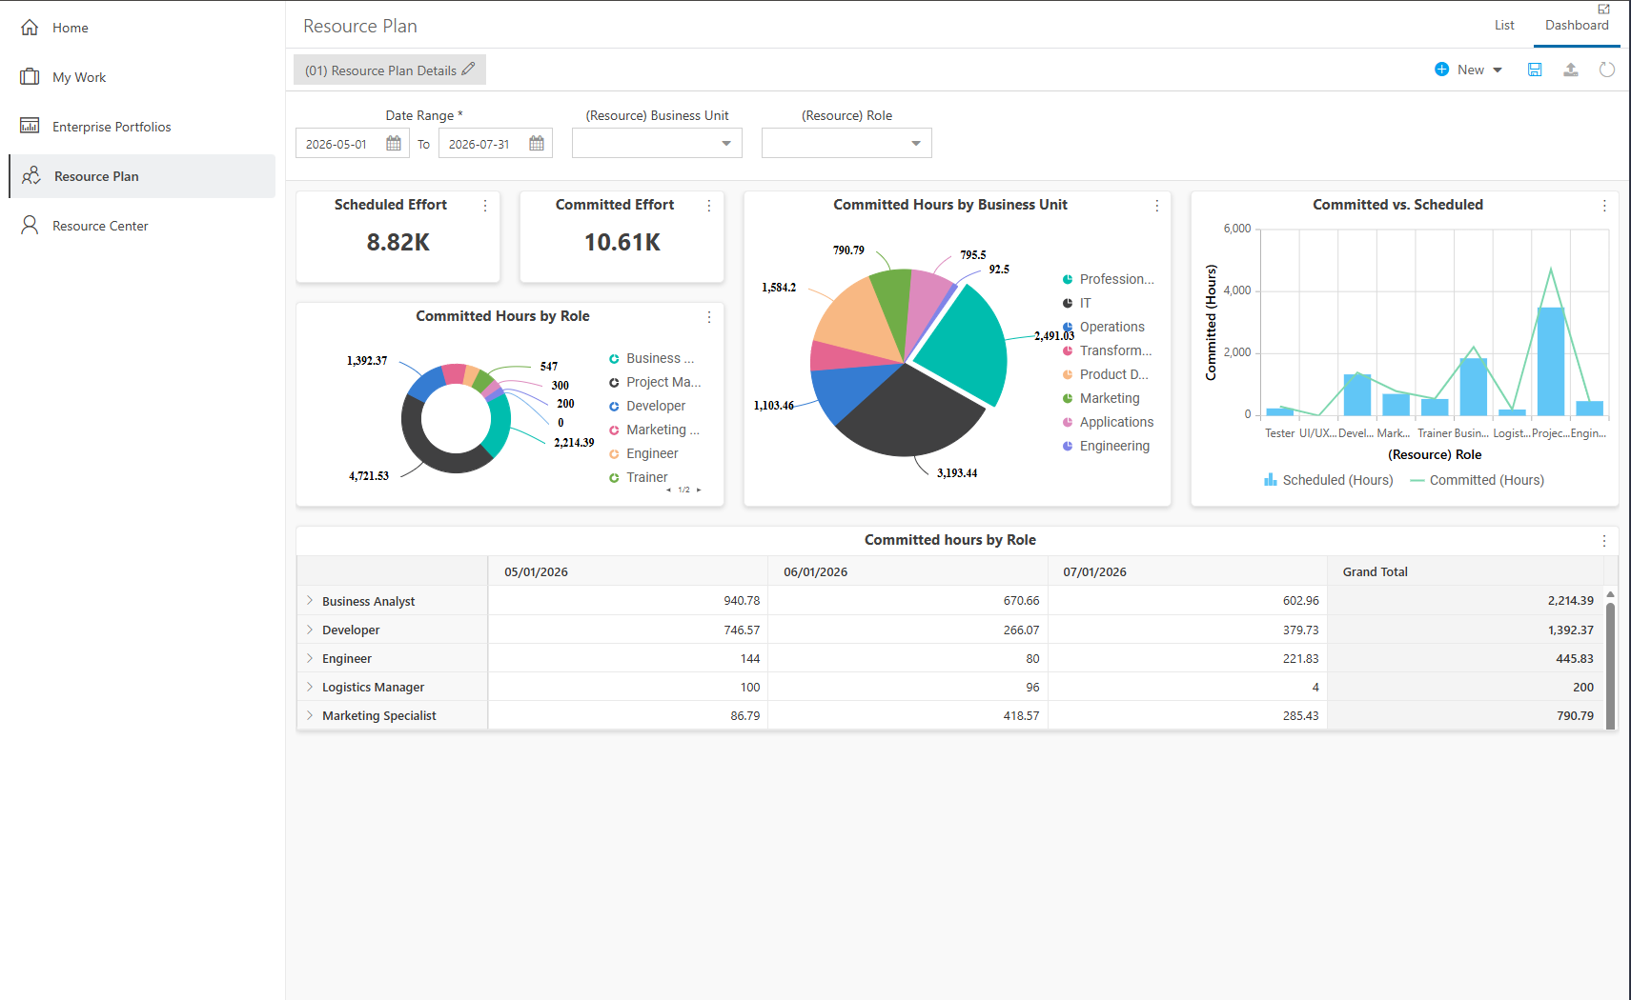Open calendar picker for start date
The image size is (1631, 1000).
tap(394, 143)
